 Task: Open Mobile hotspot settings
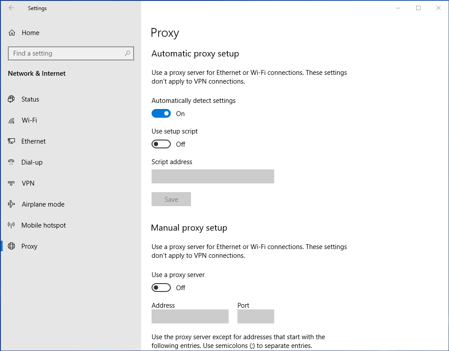click(x=71, y=225)
